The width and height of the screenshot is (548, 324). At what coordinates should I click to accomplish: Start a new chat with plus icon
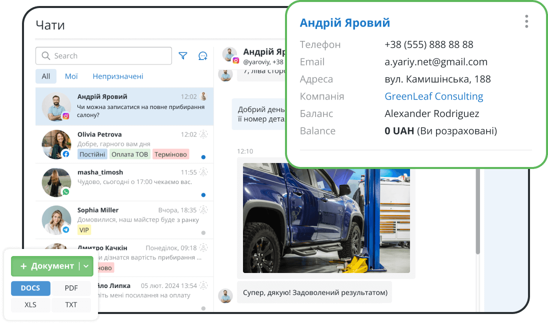click(x=202, y=56)
